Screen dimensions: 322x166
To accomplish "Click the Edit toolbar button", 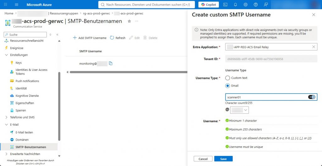I will [134, 38].
